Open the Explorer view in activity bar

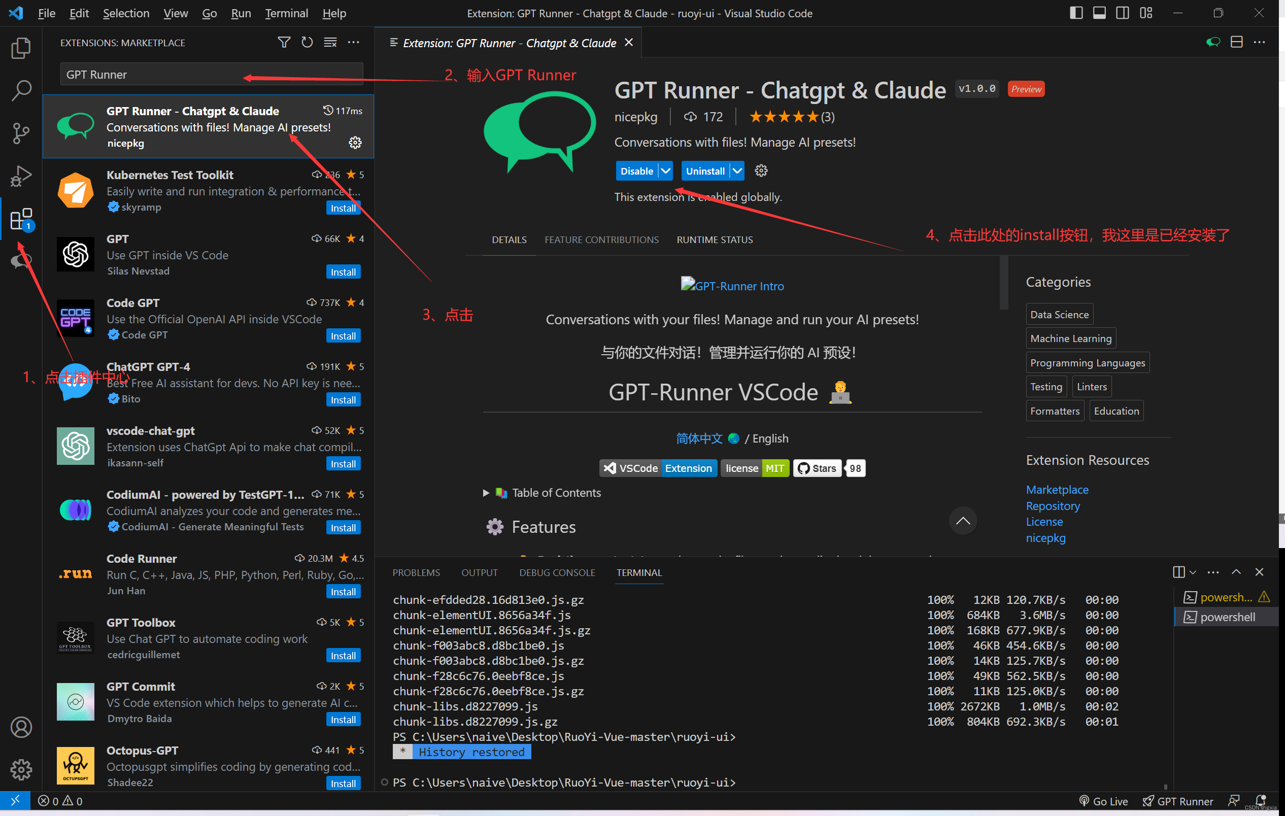(21, 48)
